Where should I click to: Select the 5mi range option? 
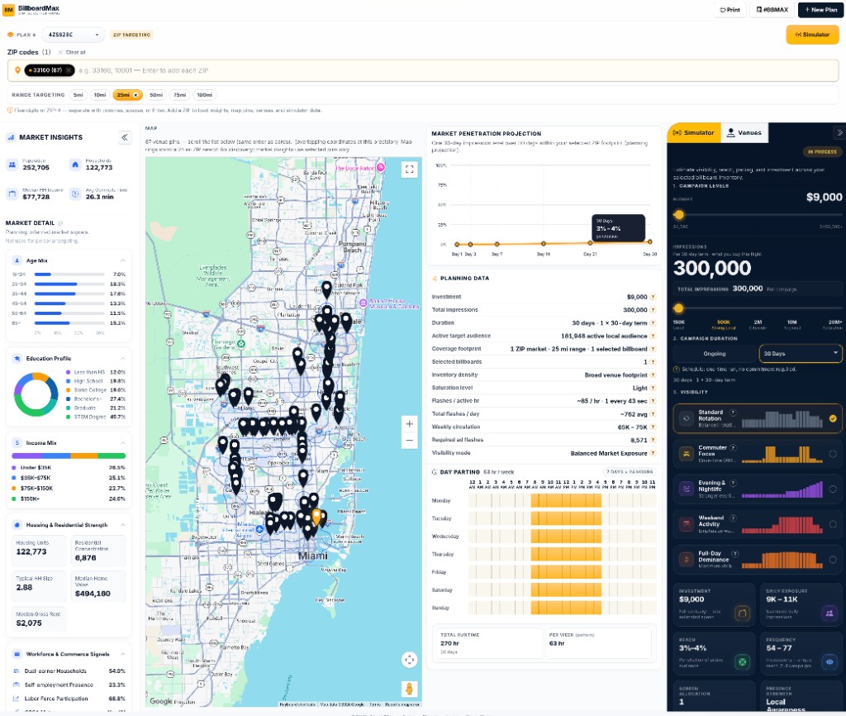(x=78, y=95)
